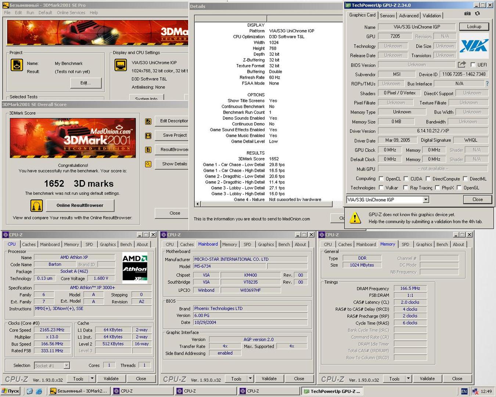This screenshot has width=496, height=397.
Task: Open Tools dropdown arrow in first CPU-Z window
Action: click(92, 378)
